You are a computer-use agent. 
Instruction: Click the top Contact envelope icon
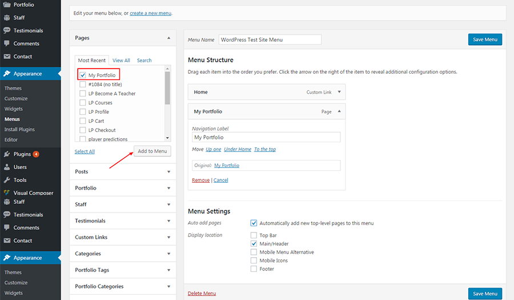coord(7,57)
